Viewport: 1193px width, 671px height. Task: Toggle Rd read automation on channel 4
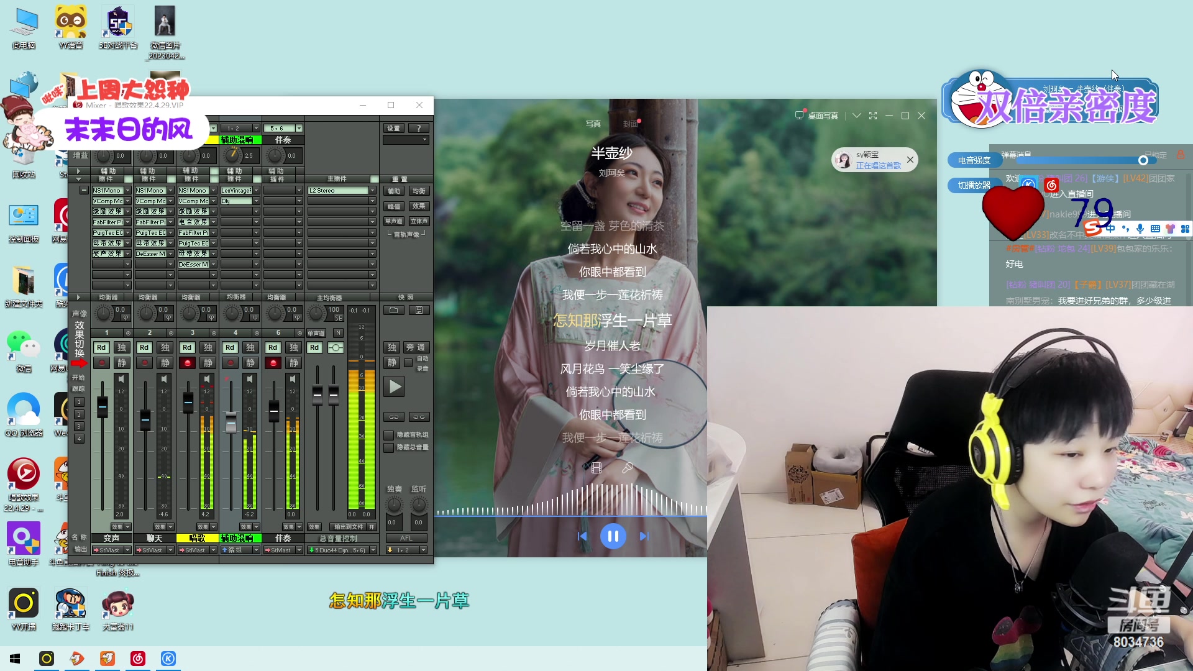click(230, 347)
